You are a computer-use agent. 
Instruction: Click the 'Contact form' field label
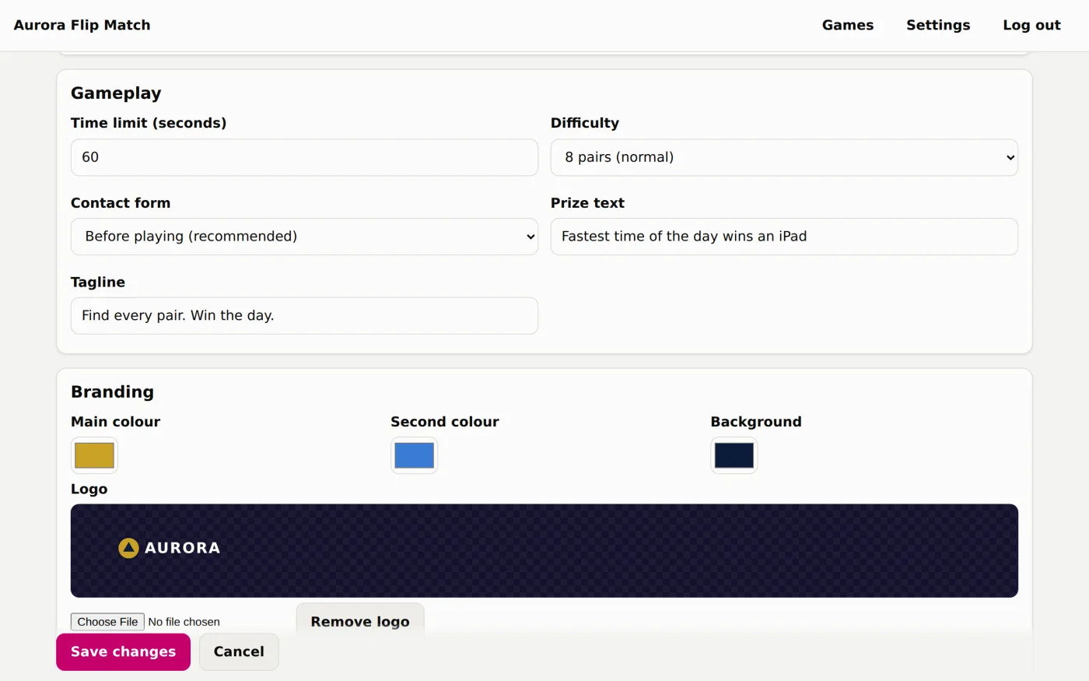click(121, 203)
